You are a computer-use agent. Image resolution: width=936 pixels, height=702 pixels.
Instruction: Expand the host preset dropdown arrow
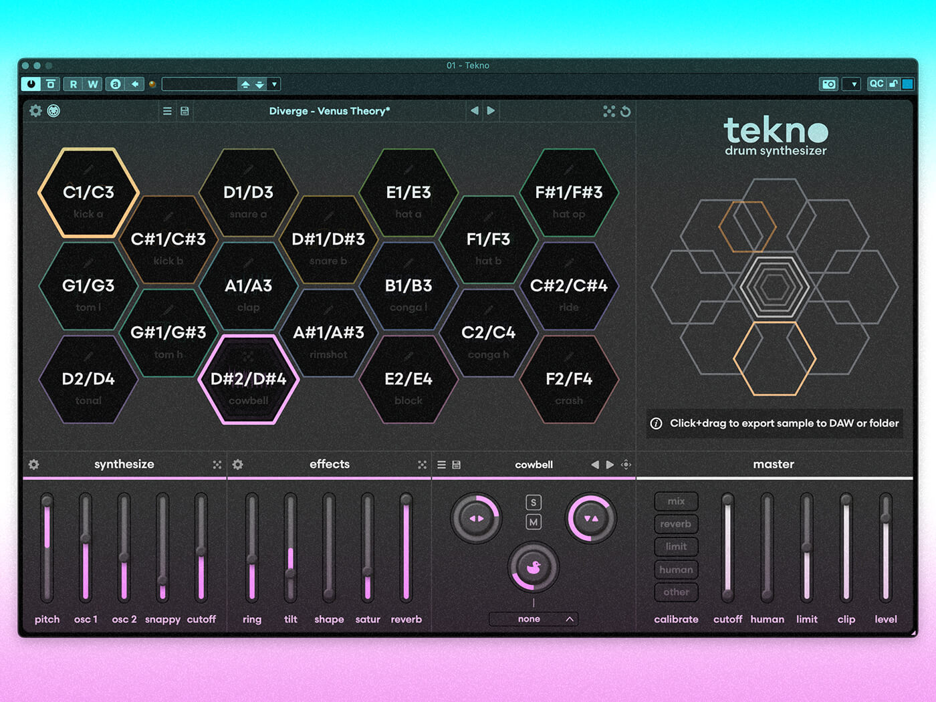(x=274, y=84)
